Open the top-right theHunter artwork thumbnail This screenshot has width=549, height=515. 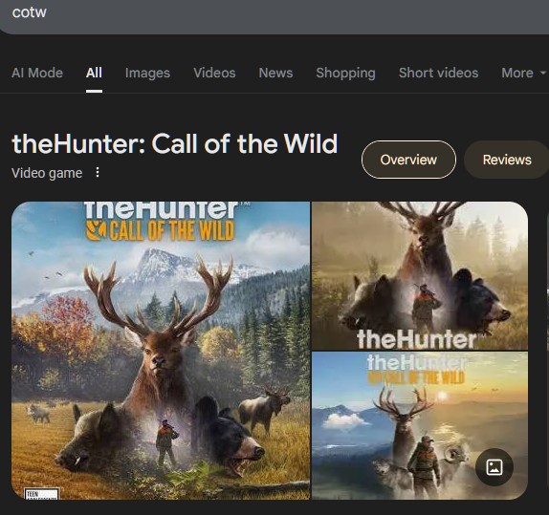[420, 276]
